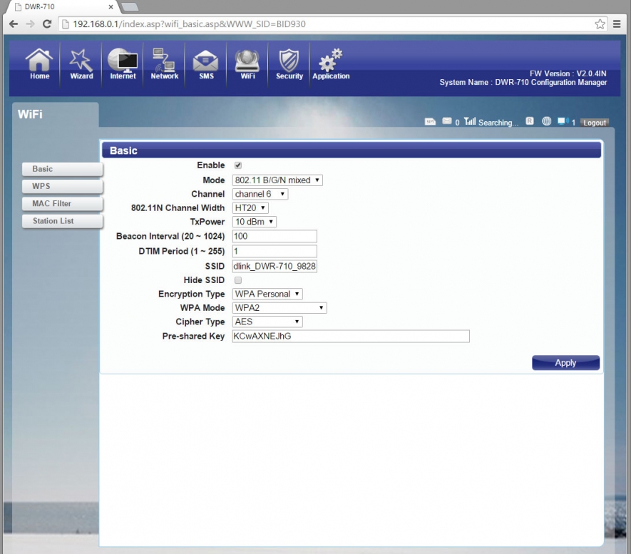Image resolution: width=631 pixels, height=554 pixels.
Task: Select the MAC Filter sidebar item
Action: [x=62, y=204]
